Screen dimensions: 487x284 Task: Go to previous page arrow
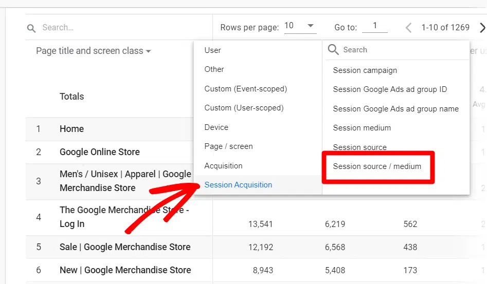click(408, 27)
